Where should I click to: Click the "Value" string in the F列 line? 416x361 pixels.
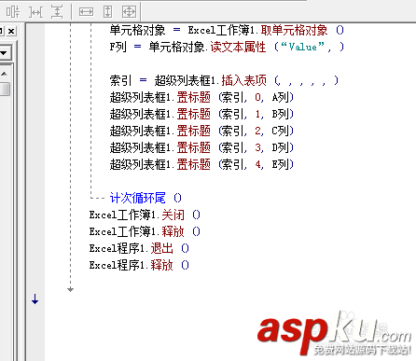302,47
